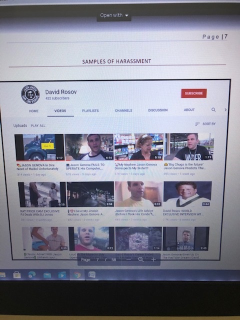The width and height of the screenshot is (240, 320).
Task: Open the blue truck video thumbnail
Action: pos(39,147)
